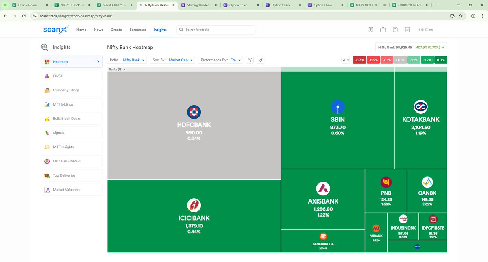Click the Search for stocks field
Viewport: 488px width, 262px height.
[216, 30]
